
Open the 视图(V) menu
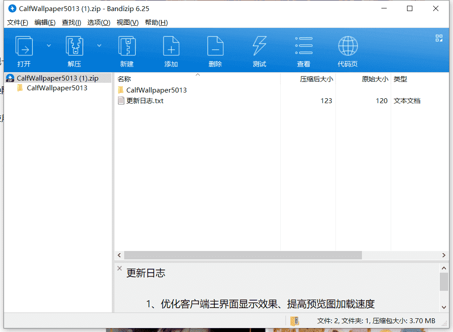[127, 23]
